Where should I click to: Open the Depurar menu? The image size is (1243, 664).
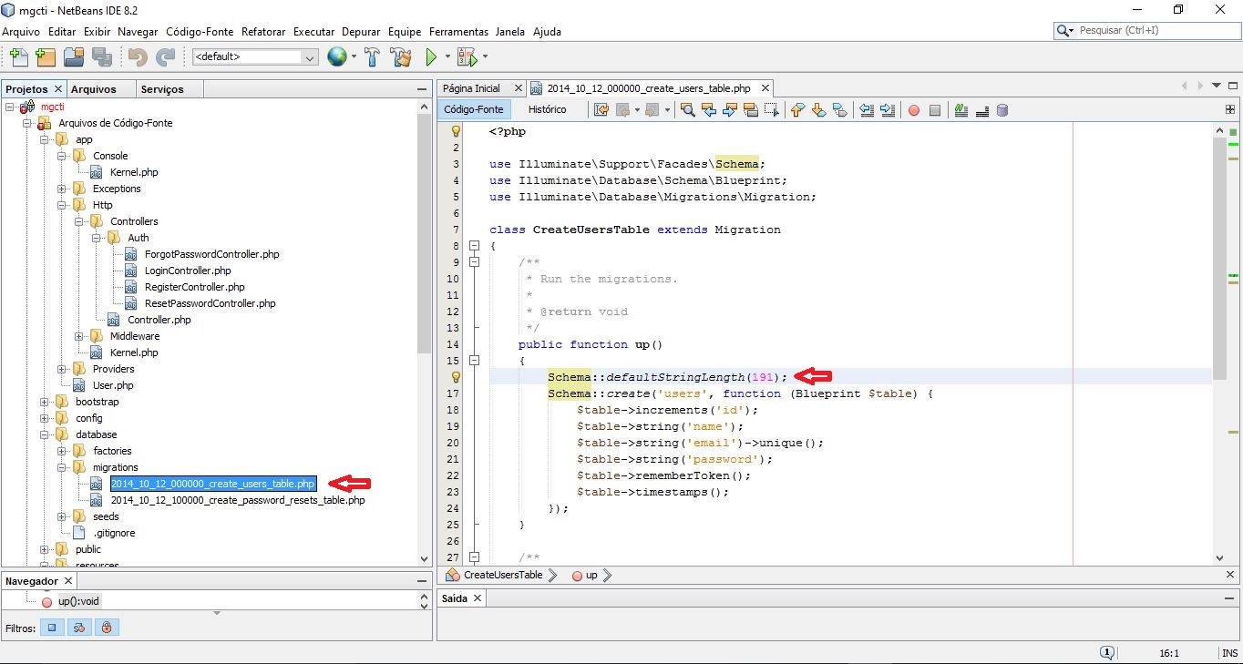[361, 31]
